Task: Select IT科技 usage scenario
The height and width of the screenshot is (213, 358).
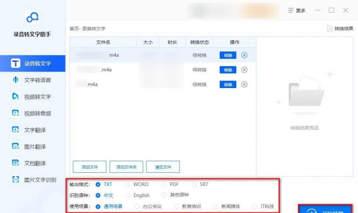Action: [x=263, y=206]
